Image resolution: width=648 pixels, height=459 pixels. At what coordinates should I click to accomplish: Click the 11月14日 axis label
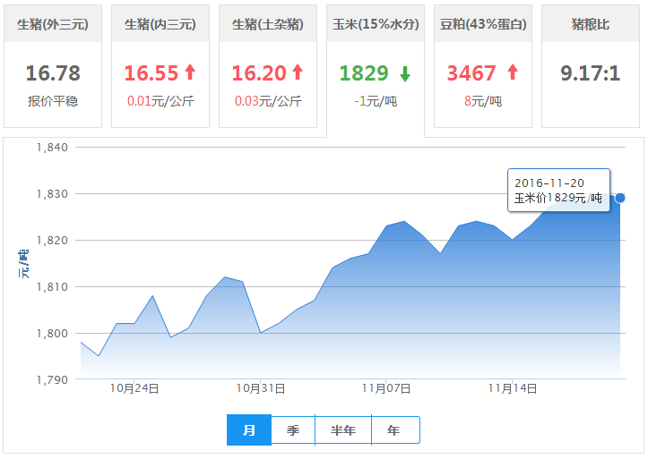point(513,388)
